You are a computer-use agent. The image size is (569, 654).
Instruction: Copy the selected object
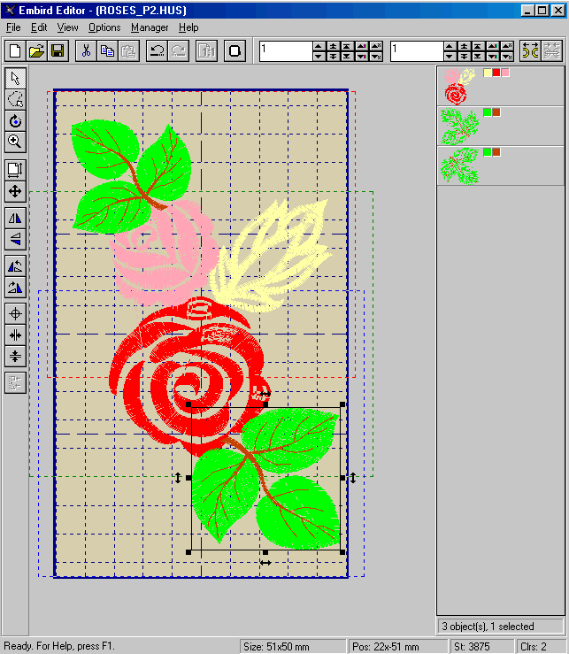point(107,50)
